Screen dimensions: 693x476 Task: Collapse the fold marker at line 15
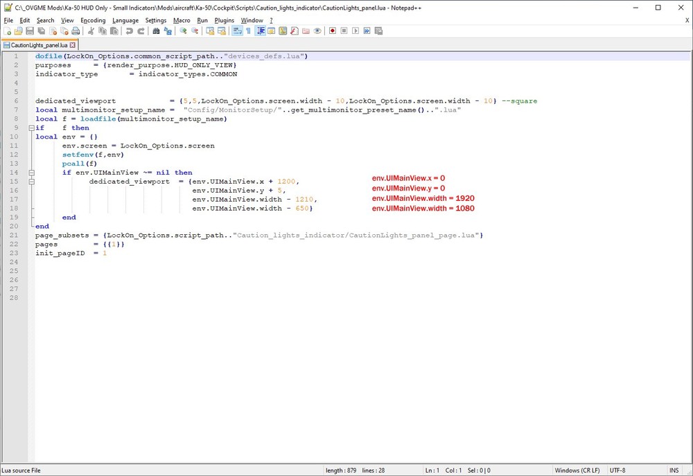click(x=31, y=182)
